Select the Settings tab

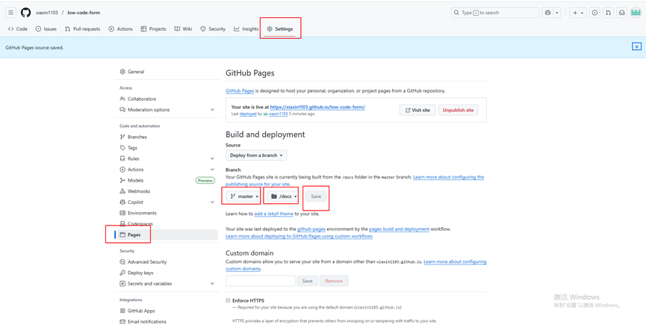[x=280, y=29]
